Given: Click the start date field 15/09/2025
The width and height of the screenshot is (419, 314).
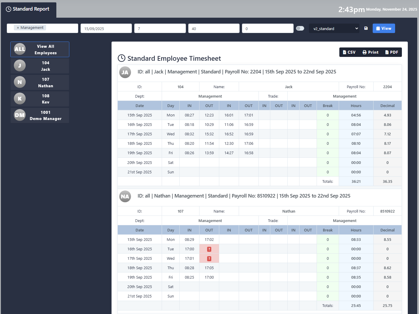Looking at the screenshot, I should pos(106,28).
